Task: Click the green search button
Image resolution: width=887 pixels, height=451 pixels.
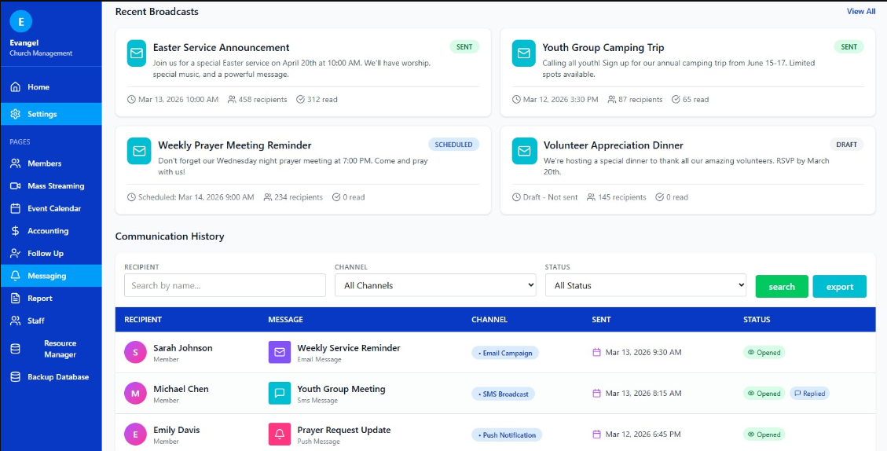Action: [781, 287]
